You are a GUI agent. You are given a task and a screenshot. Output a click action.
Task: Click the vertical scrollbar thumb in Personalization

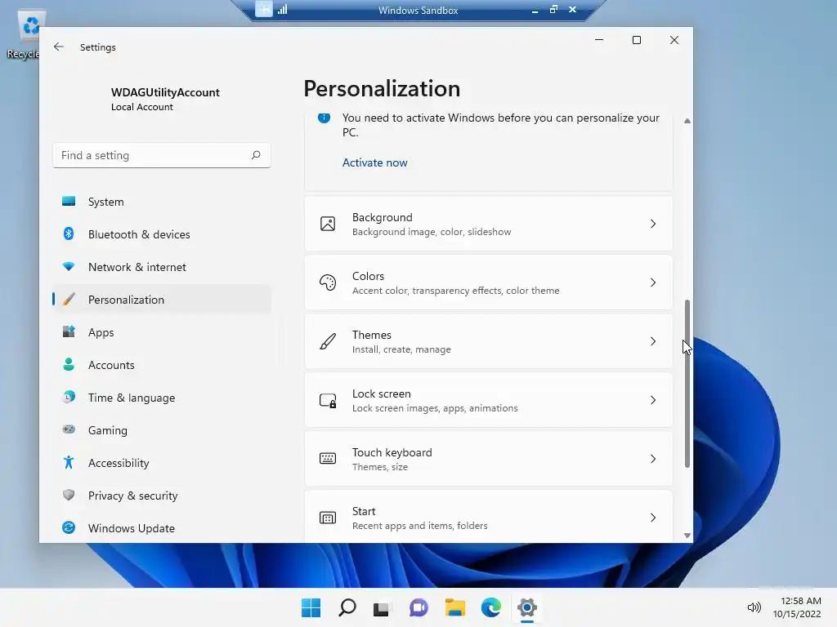point(687,384)
